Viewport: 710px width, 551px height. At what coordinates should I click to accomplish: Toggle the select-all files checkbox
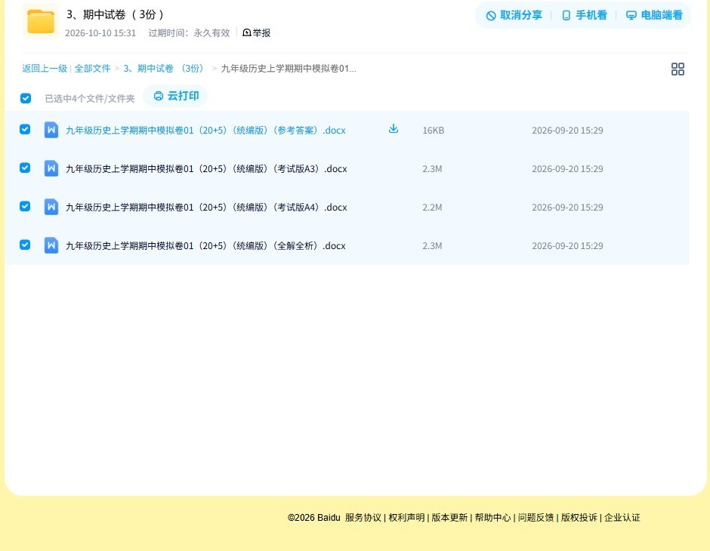pyautogui.click(x=26, y=98)
